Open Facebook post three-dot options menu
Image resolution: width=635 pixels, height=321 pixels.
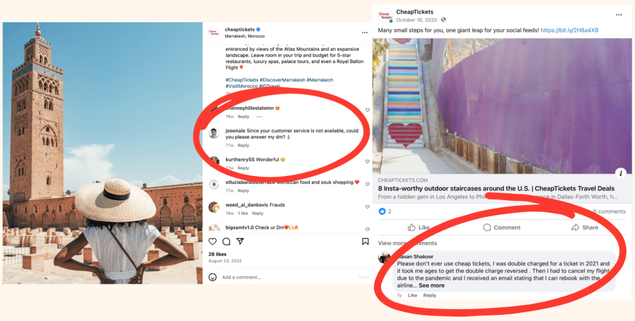point(619,14)
